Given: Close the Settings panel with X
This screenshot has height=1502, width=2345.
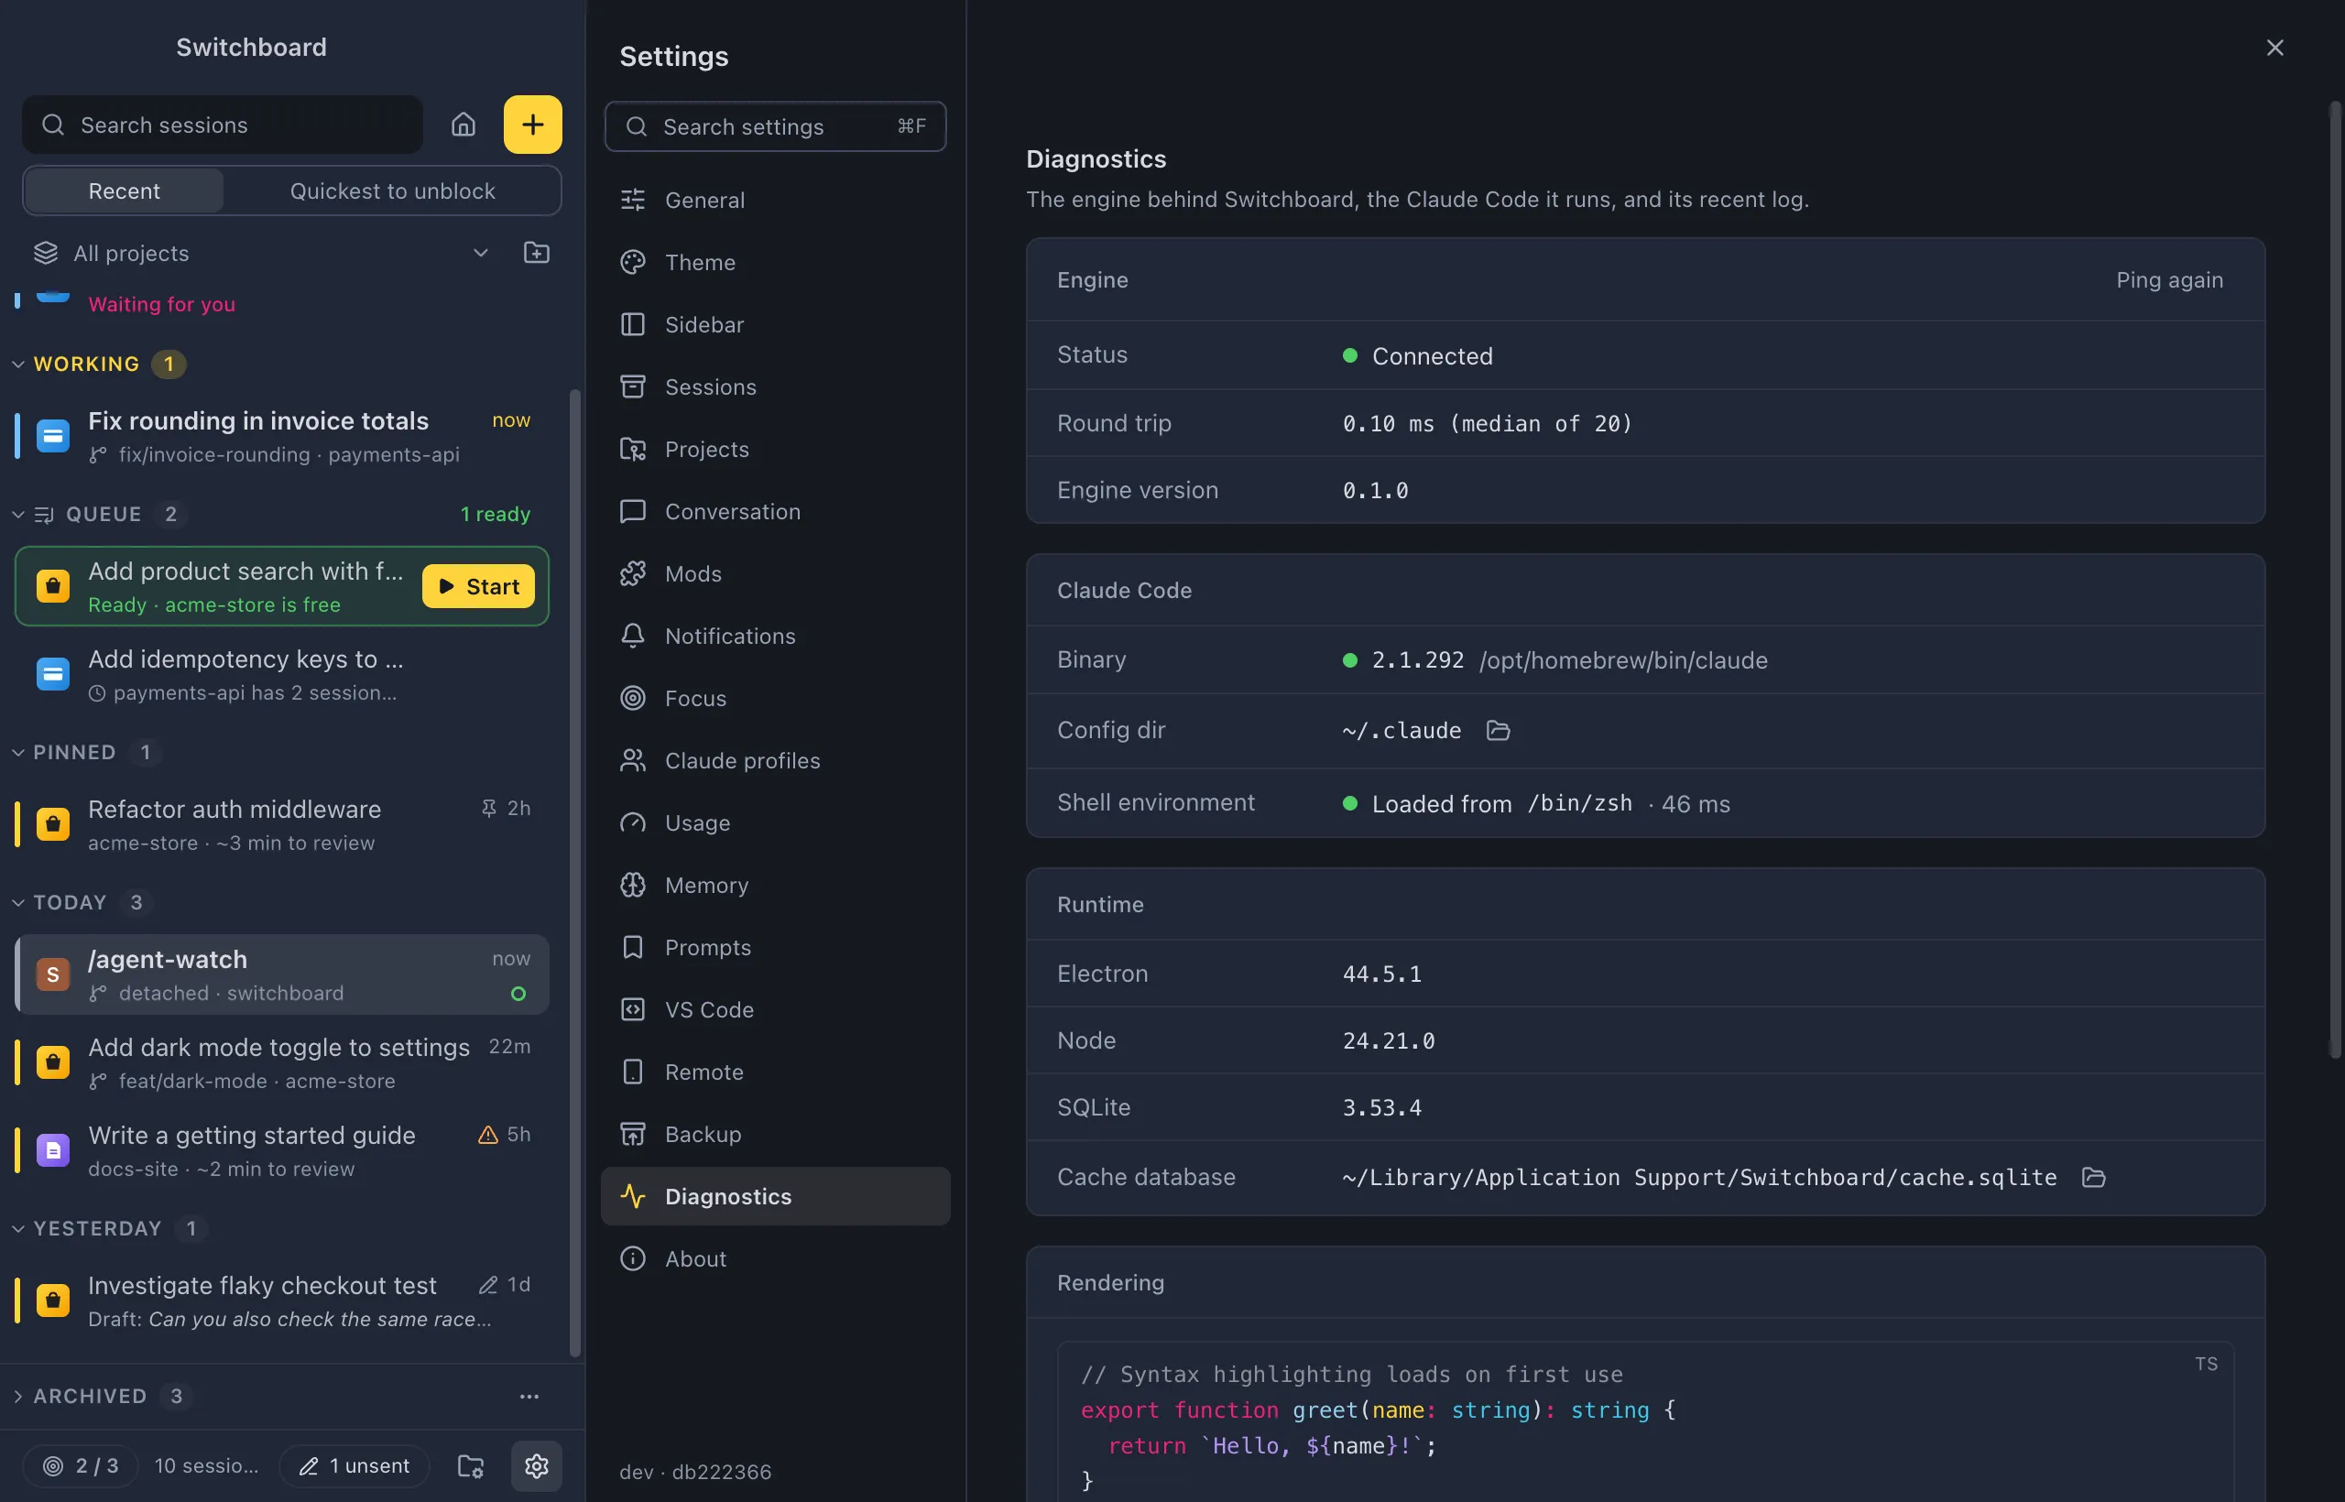Looking at the screenshot, I should tap(2274, 48).
